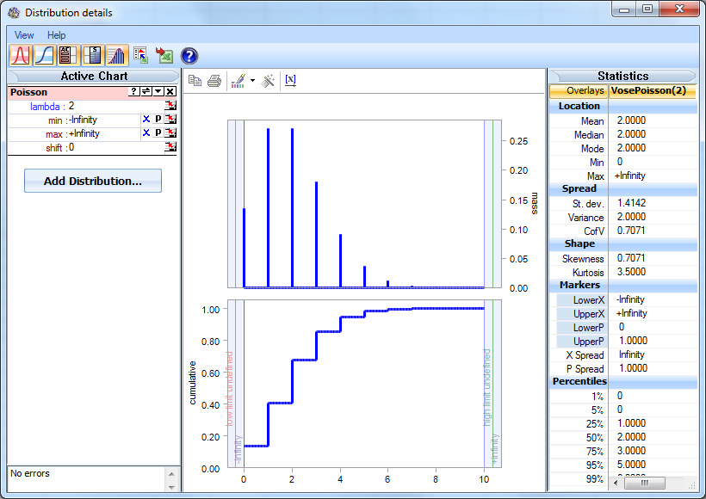Click the Statistics scrollbar left arrow

coord(616,484)
